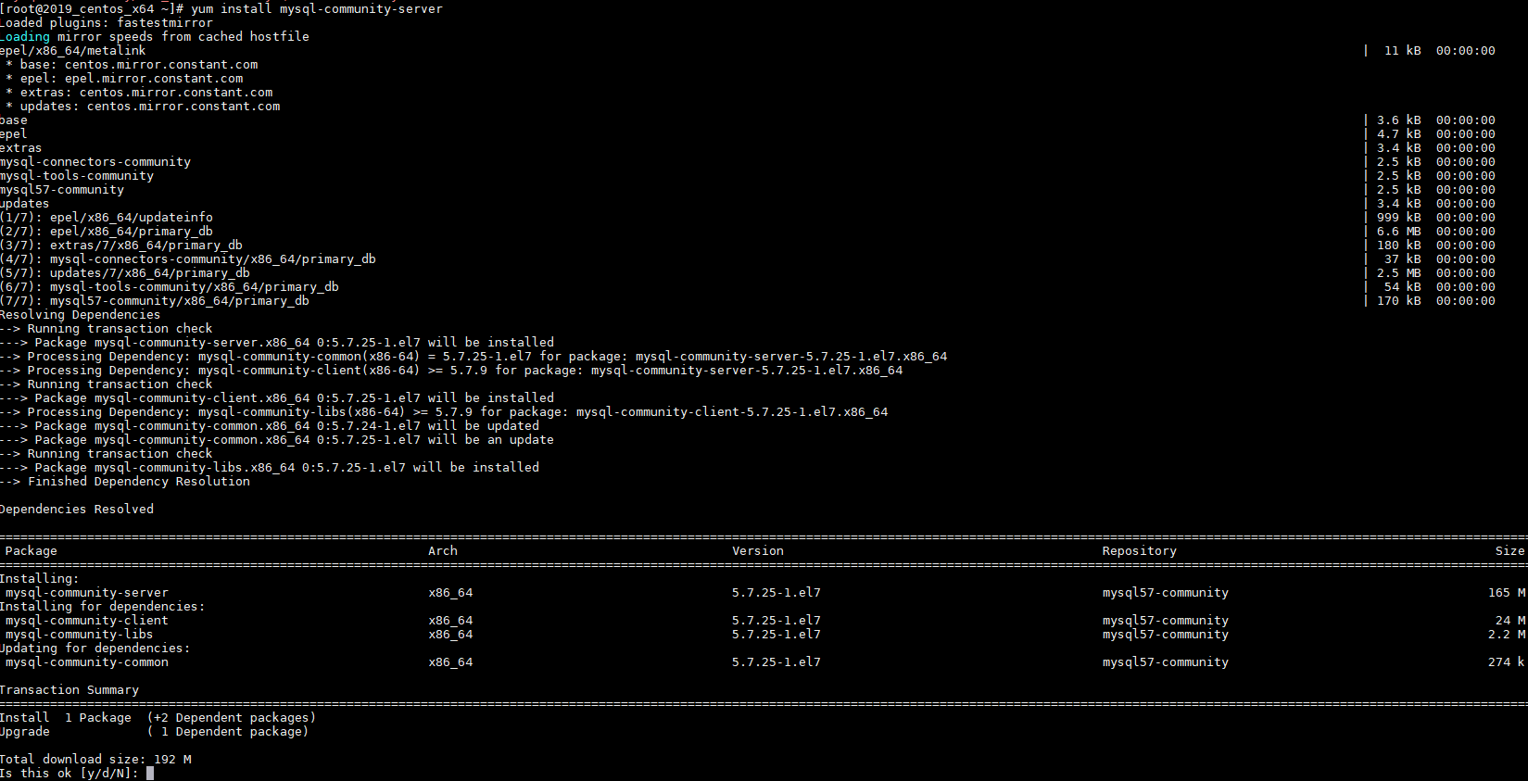Click the 'epel/x86_64/metalink' line
1528x781 pixels.
[73, 51]
